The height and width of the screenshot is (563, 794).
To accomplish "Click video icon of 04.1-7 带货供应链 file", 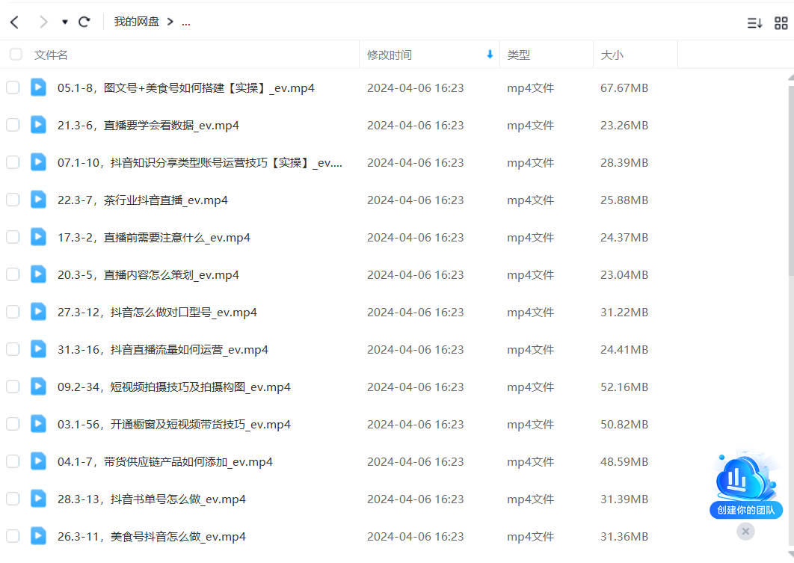I will pyautogui.click(x=38, y=461).
